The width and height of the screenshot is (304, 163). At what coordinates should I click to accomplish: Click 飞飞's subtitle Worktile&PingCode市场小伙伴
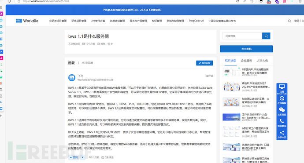pyautogui.click(x=96, y=80)
